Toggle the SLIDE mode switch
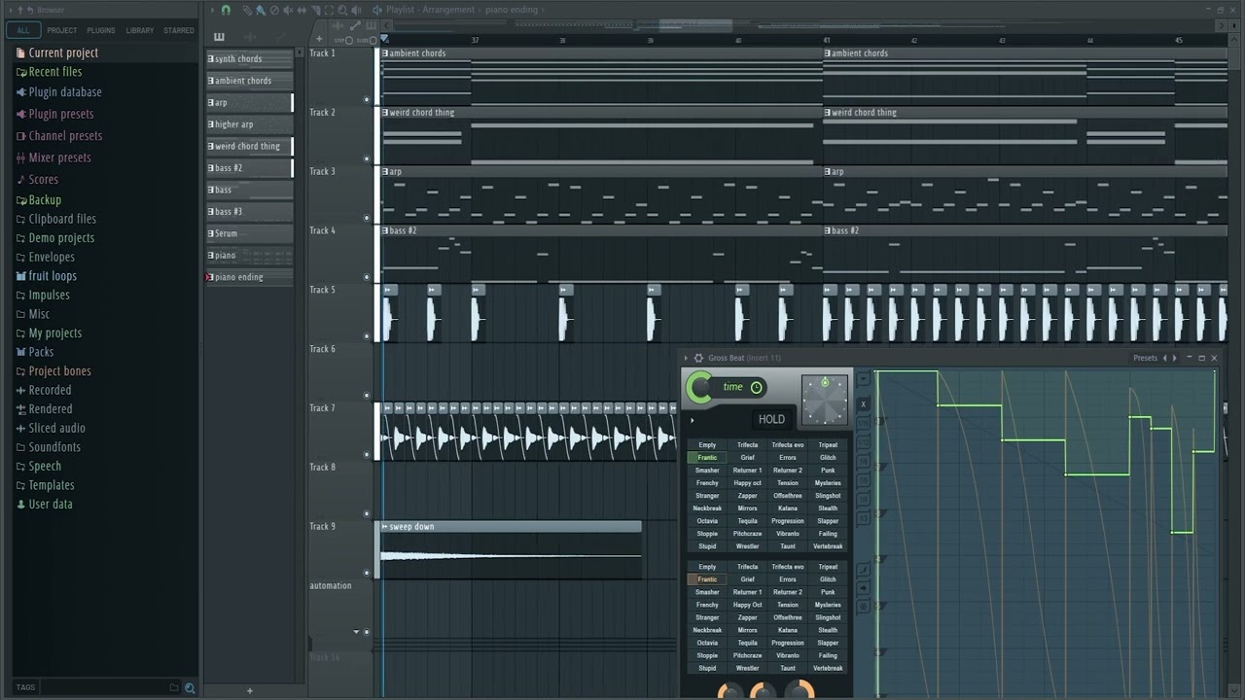Image resolution: width=1245 pixels, height=700 pixels. pos(373,40)
